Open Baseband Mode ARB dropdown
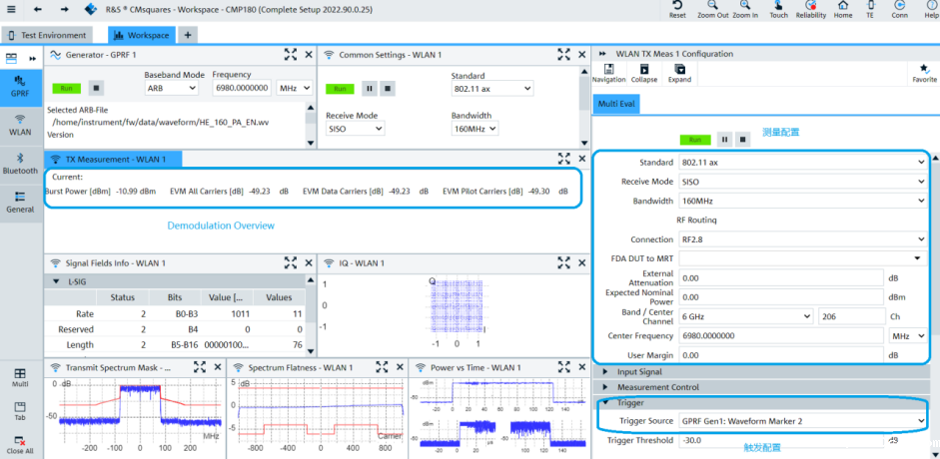Screen dimensions: 940x459 point(172,88)
